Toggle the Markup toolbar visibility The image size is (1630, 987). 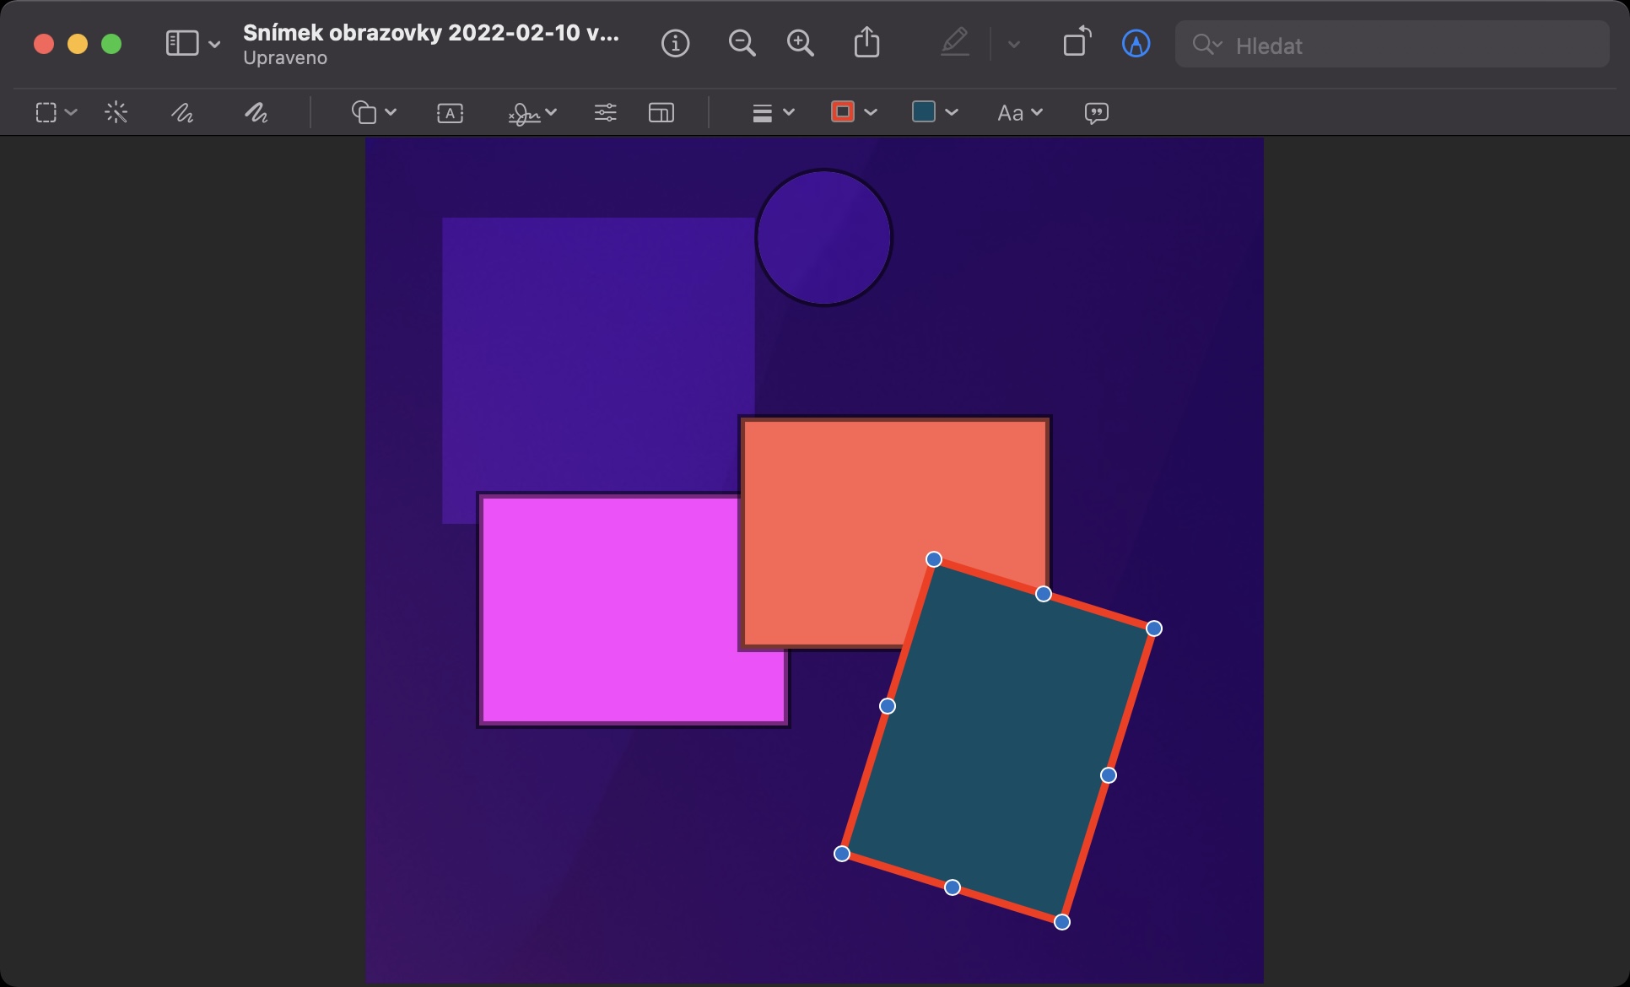[x=1136, y=43]
